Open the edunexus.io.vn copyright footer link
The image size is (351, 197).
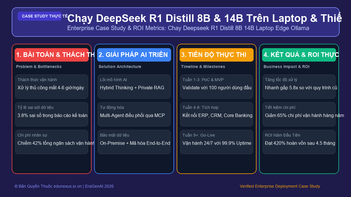tap(64, 186)
